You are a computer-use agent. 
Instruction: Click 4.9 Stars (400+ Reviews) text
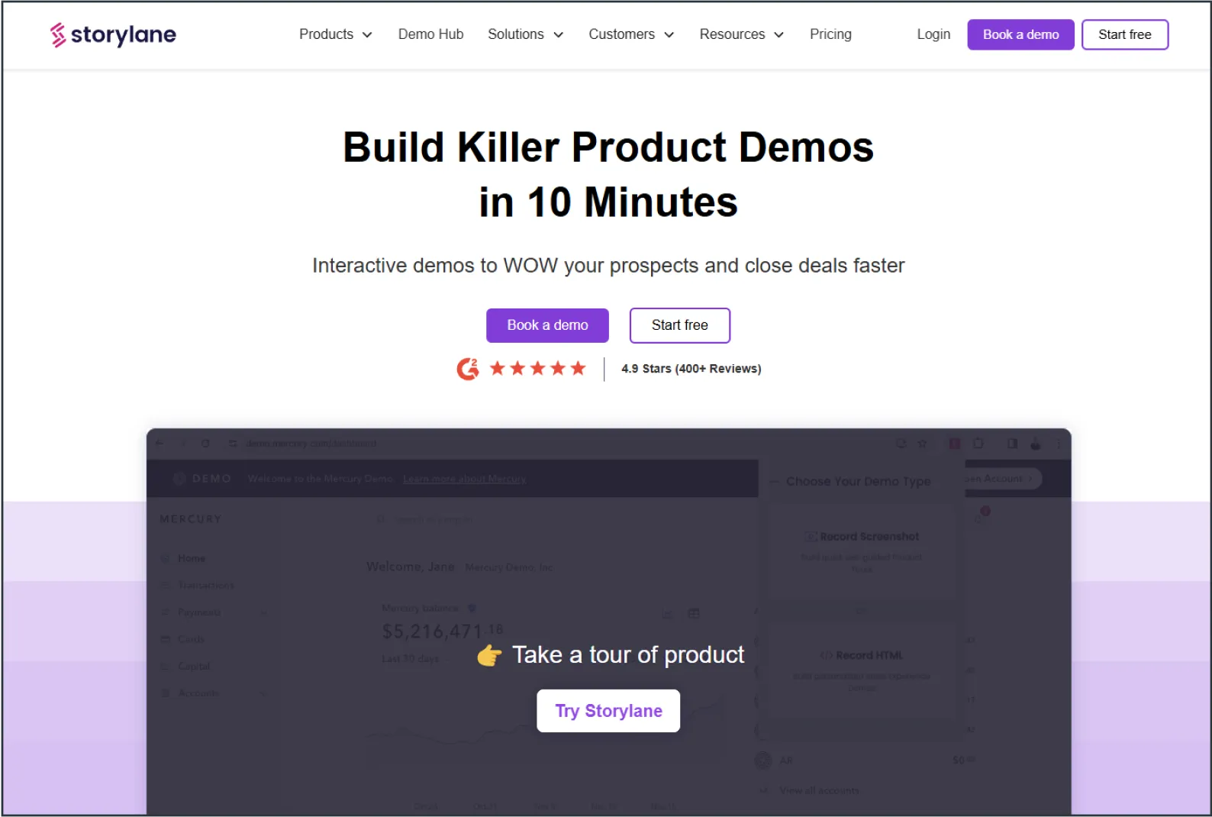tap(691, 369)
